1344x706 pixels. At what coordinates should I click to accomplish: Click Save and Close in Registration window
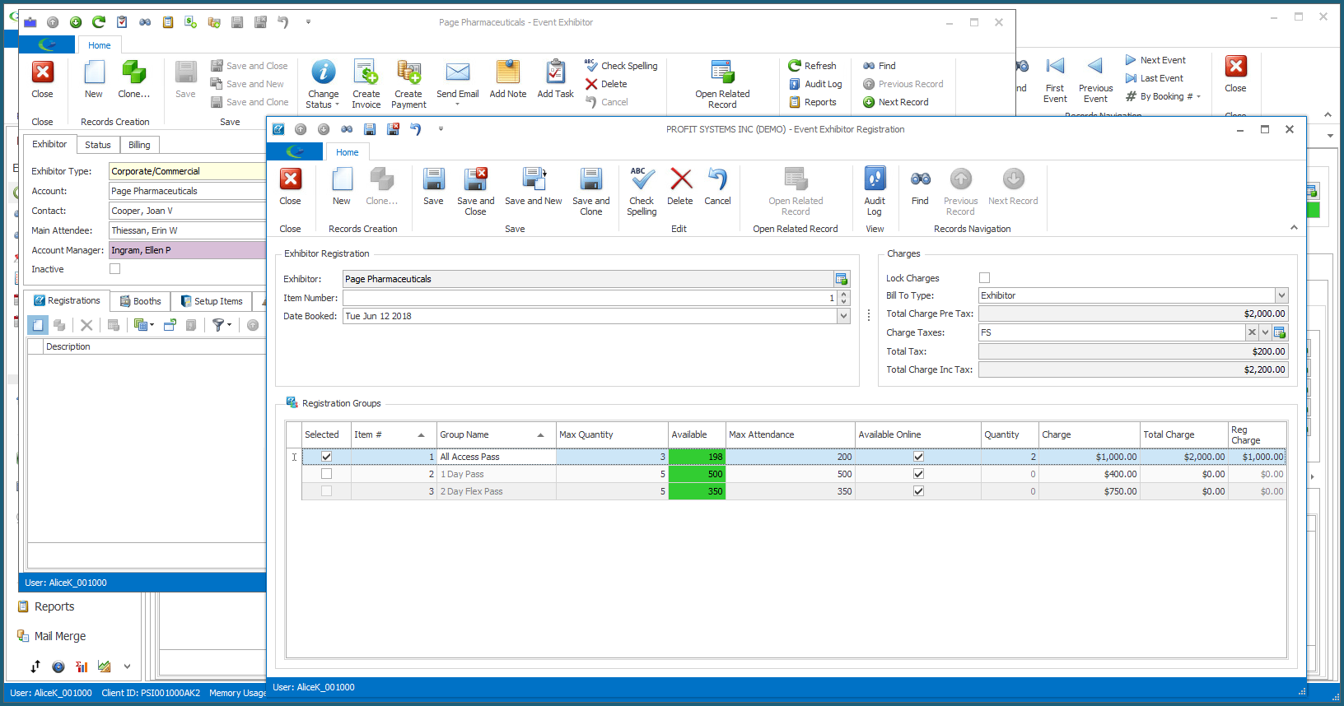coord(475,192)
